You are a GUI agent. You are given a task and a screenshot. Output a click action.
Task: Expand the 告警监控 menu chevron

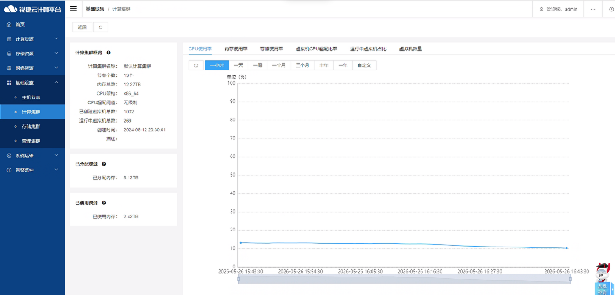(x=56, y=170)
